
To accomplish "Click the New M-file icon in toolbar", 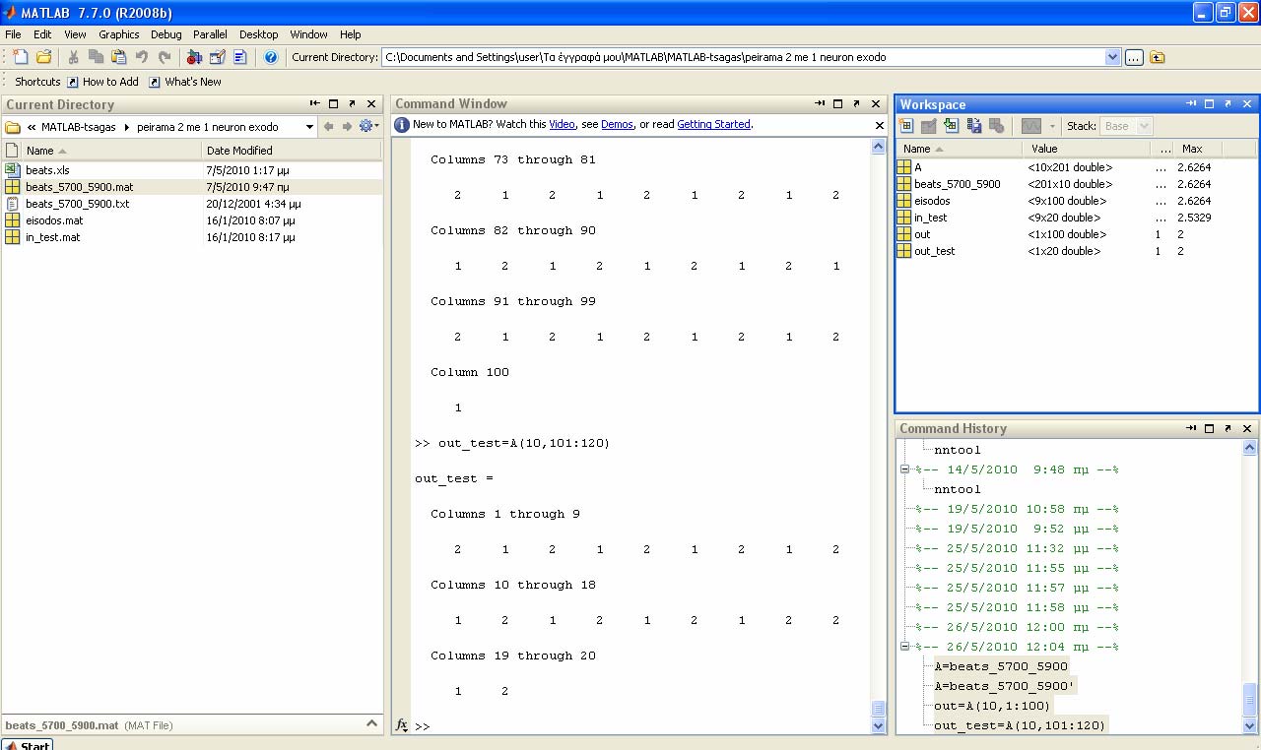I will 20,57.
